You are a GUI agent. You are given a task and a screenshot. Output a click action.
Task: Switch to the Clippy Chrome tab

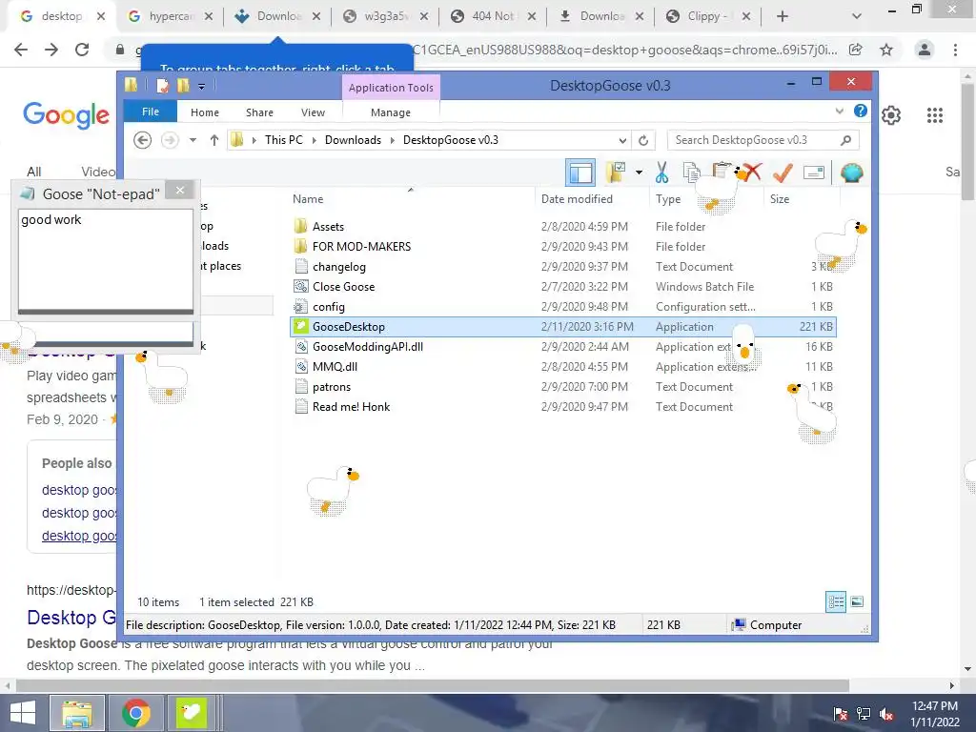pyautogui.click(x=708, y=16)
